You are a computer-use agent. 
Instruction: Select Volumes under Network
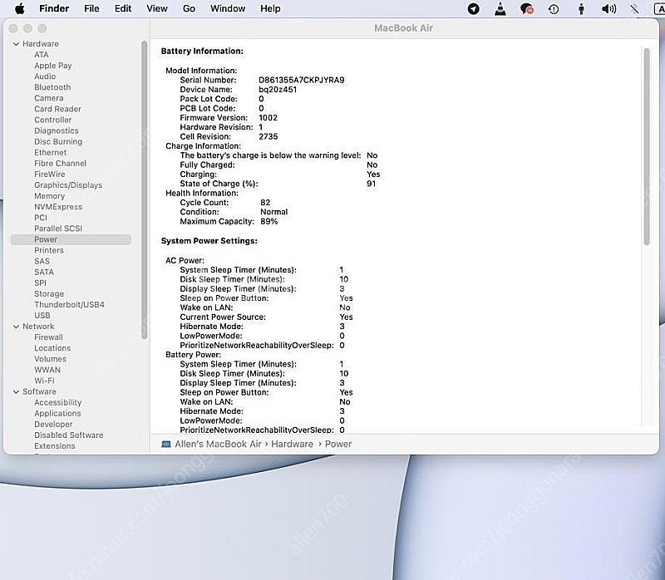click(51, 359)
